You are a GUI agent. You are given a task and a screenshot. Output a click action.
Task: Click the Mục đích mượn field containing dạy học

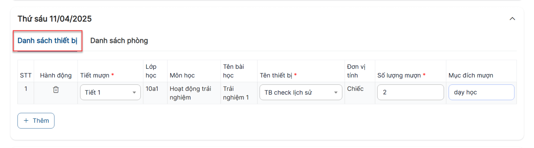pyautogui.click(x=481, y=92)
